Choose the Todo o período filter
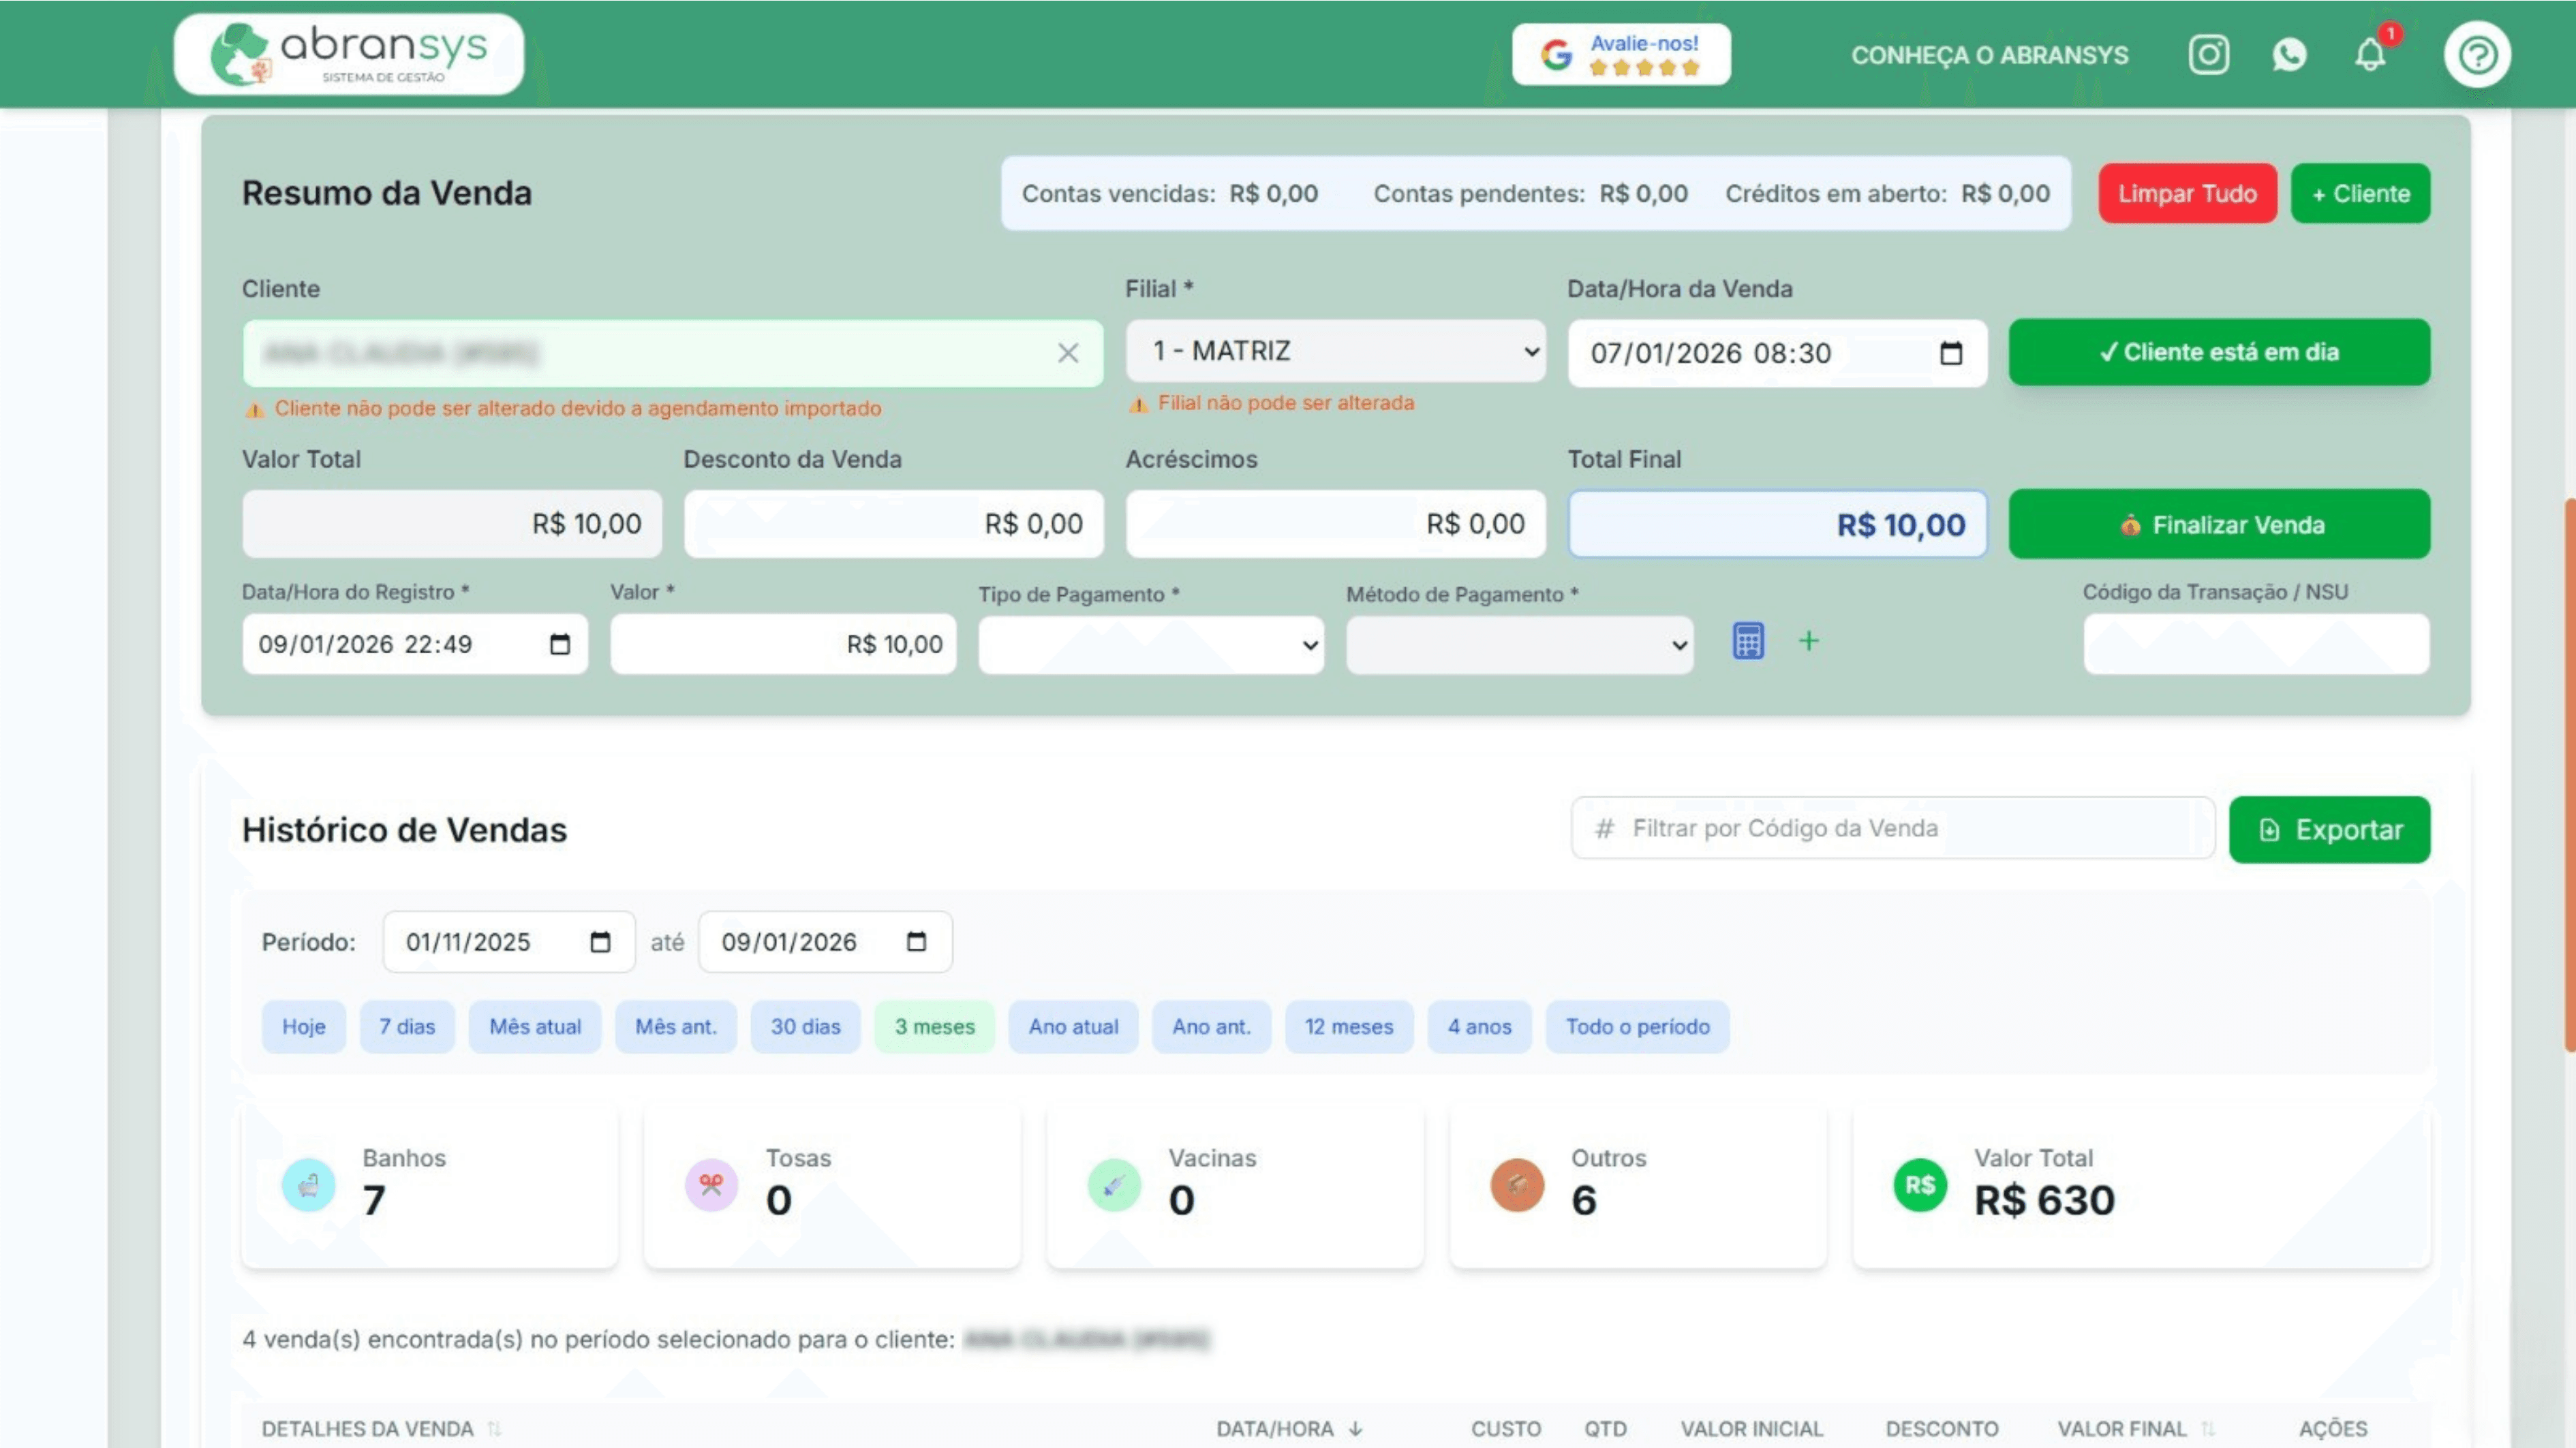The width and height of the screenshot is (2576, 1448). coord(1637,1026)
